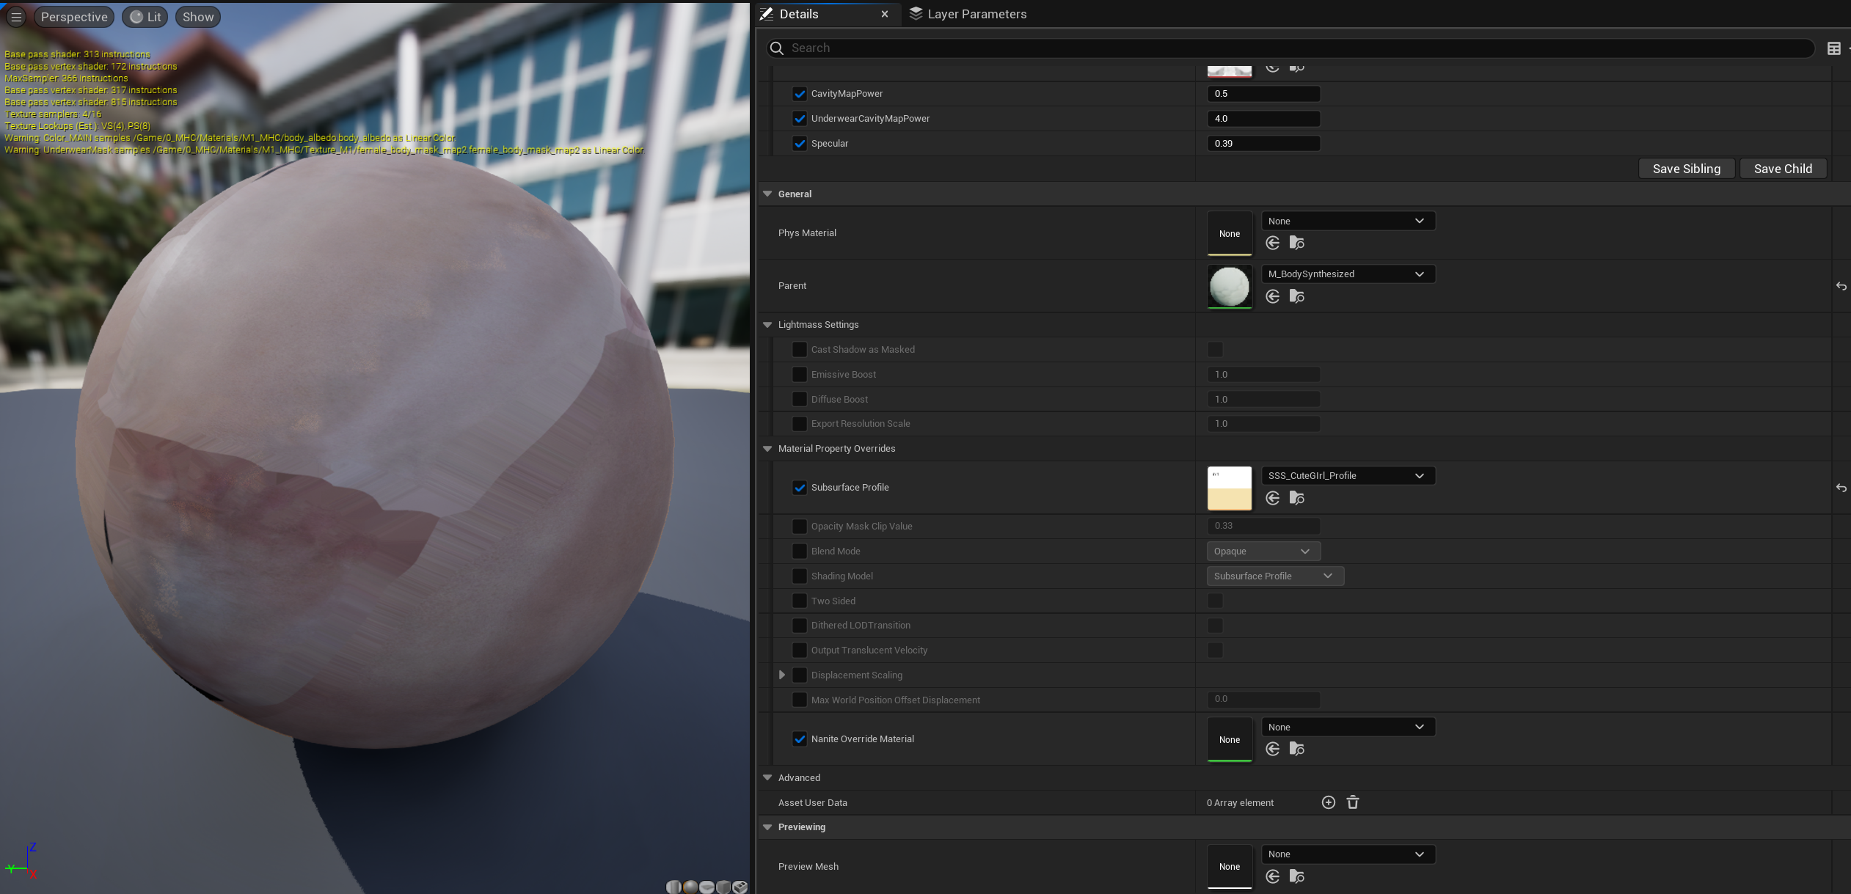
Task: Set preview mesh to cube primitive
Action: 723,887
